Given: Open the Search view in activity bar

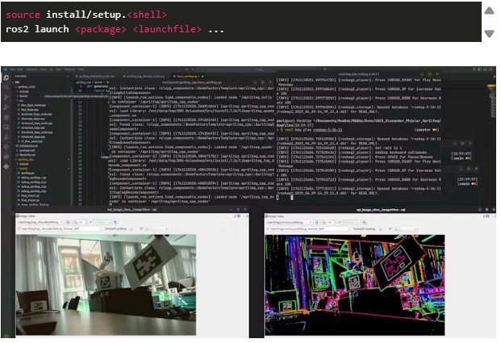Looking at the screenshot, I should pyautogui.click(x=6, y=88).
